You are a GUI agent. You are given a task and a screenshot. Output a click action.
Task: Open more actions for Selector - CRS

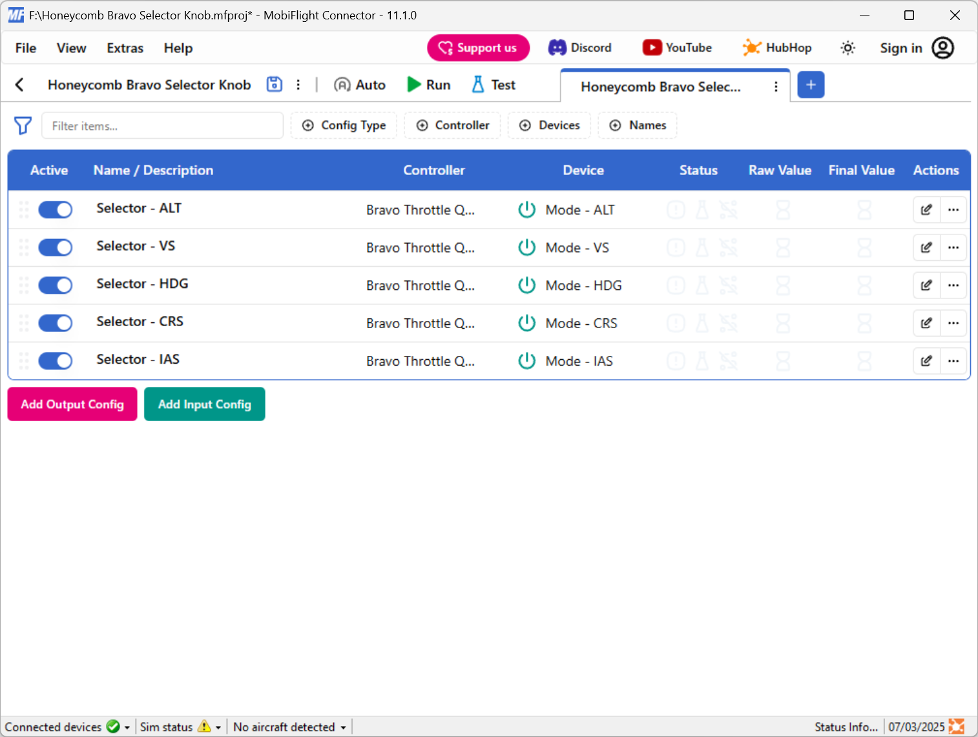pyautogui.click(x=953, y=323)
